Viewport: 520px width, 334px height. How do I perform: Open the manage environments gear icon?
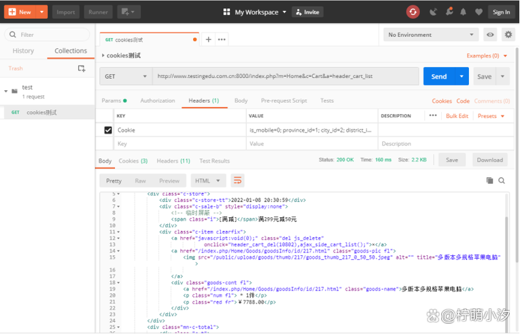(508, 35)
